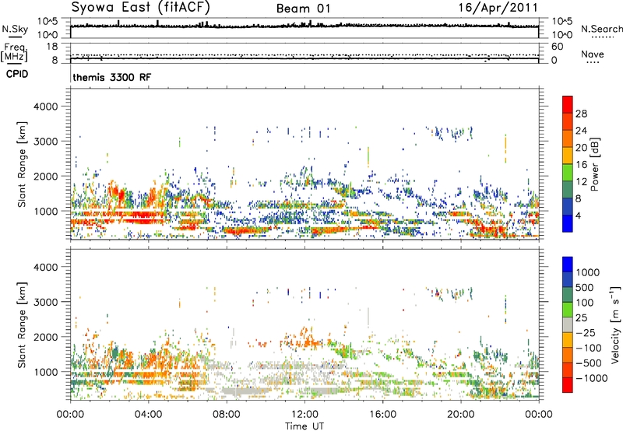623x431 pixels.
Task: Click the "04:00" time axis label
Action: click(148, 415)
